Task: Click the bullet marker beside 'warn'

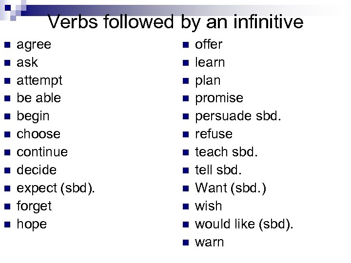Action: pyautogui.click(x=184, y=243)
